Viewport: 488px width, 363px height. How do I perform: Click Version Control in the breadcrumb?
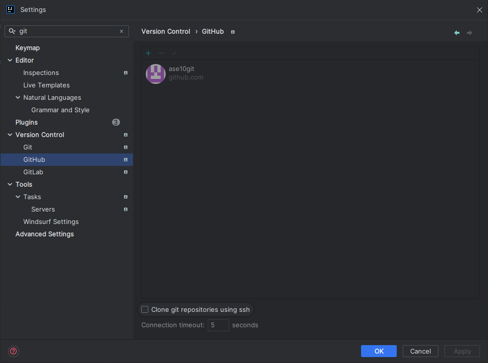[166, 31]
